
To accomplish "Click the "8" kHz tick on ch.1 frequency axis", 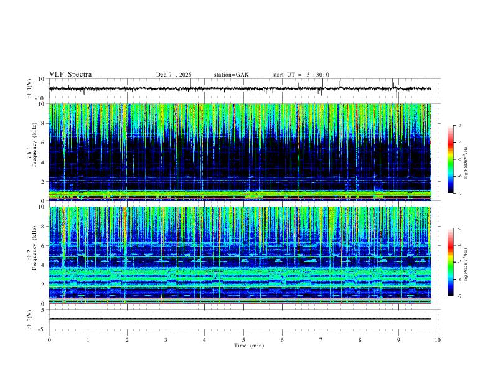I will [x=43, y=123].
